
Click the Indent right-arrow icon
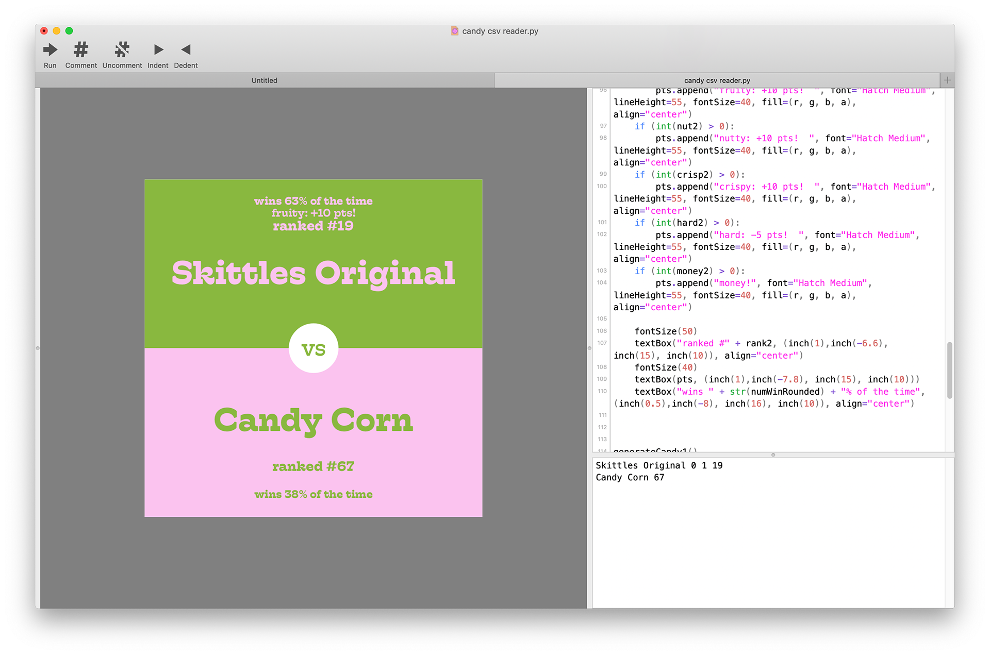[158, 50]
